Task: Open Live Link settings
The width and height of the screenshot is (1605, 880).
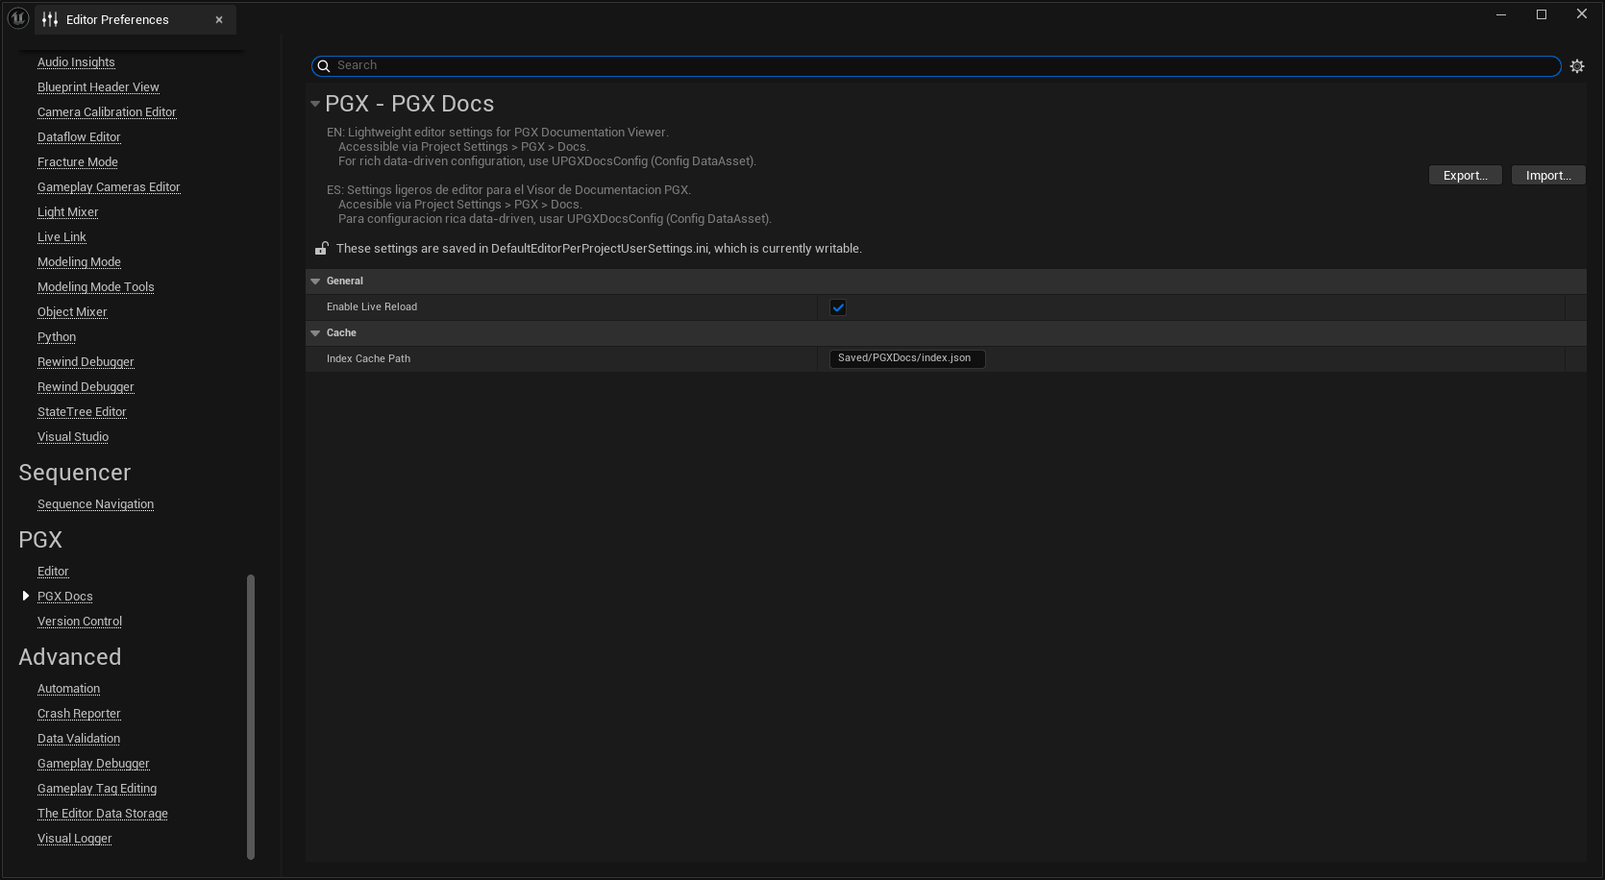Action: pos(62,237)
